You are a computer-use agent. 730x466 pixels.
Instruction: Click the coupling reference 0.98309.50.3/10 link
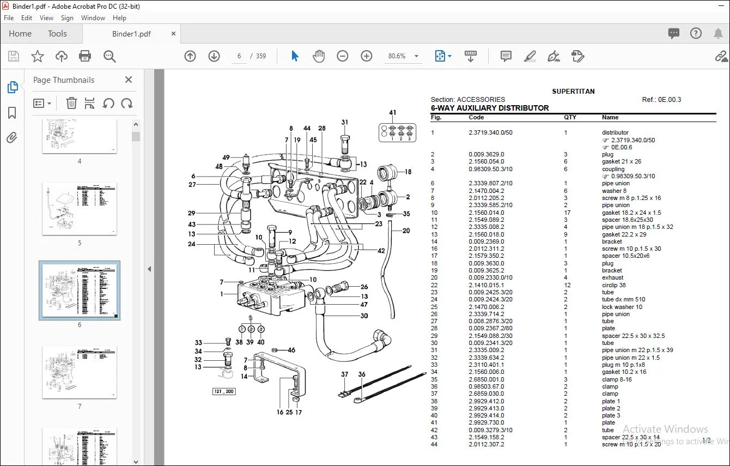tap(633, 176)
